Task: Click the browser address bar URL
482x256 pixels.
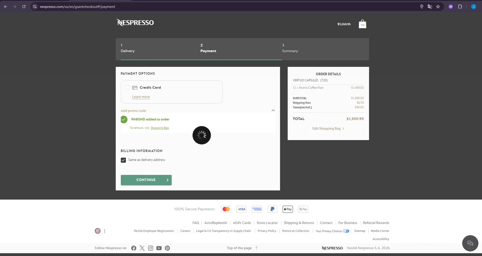Action: [x=77, y=6]
